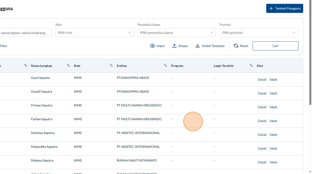Screen dimensions: 312x174
Task: Open the Pilih penyedia utama dropdown
Action: coord(176,33)
